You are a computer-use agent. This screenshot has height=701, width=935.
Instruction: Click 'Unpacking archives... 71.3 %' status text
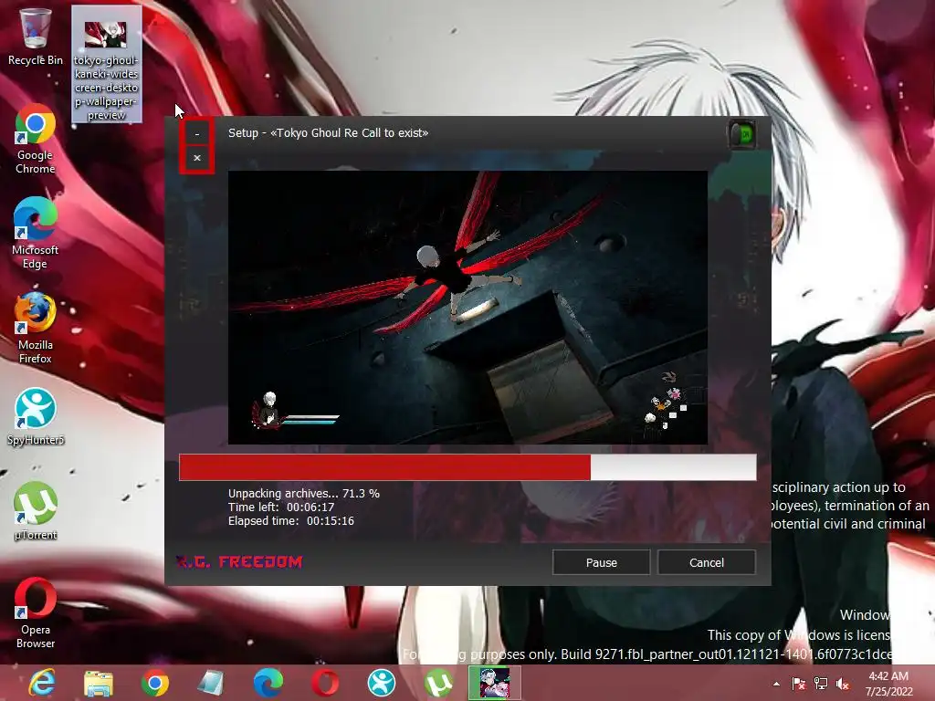303,494
